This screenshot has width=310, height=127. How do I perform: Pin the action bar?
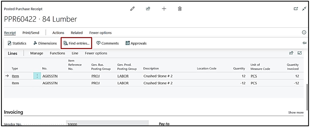(304, 43)
